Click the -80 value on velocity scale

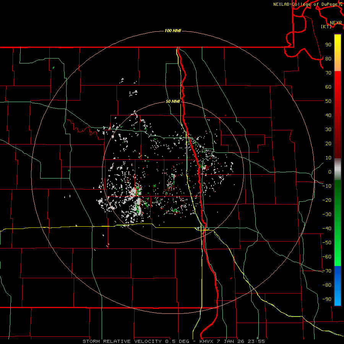tap(327, 285)
